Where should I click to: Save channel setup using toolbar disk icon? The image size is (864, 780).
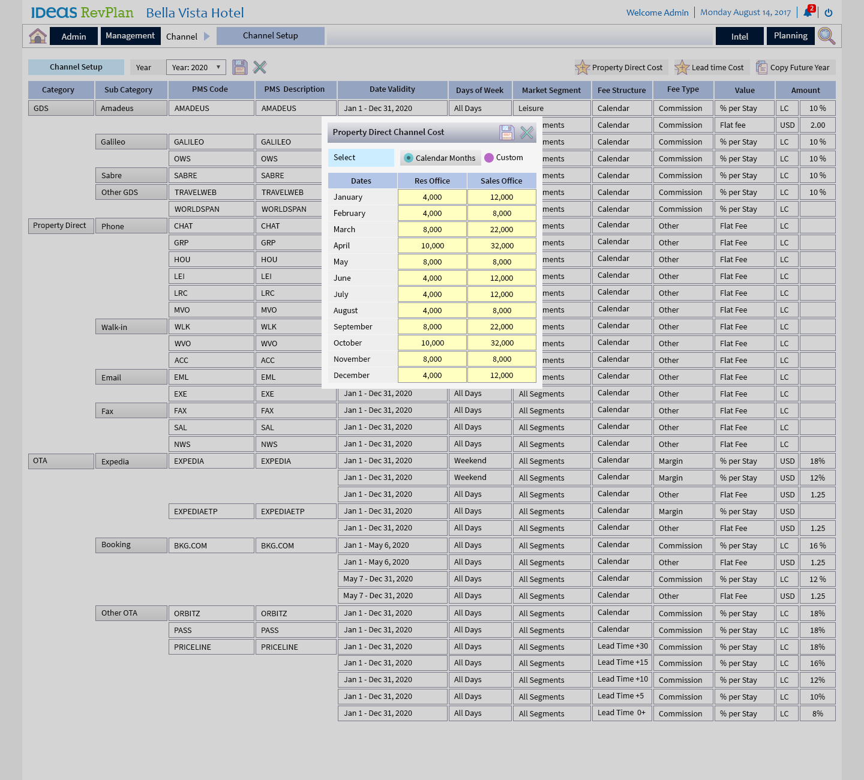(x=240, y=67)
